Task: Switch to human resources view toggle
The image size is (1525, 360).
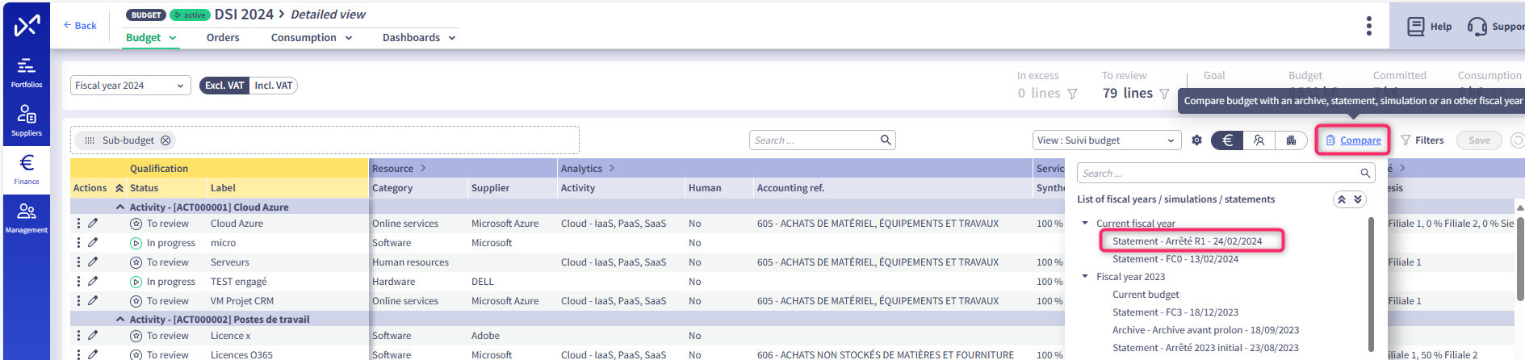Action: tap(1259, 140)
